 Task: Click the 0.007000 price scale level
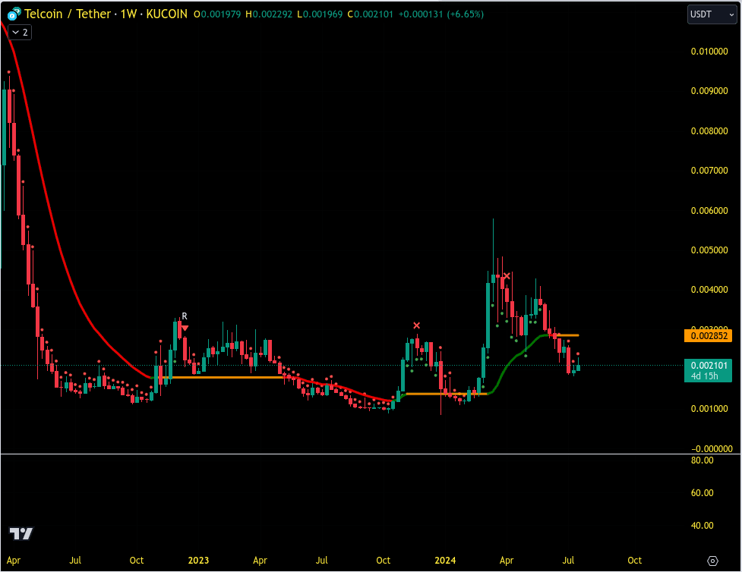(709, 170)
